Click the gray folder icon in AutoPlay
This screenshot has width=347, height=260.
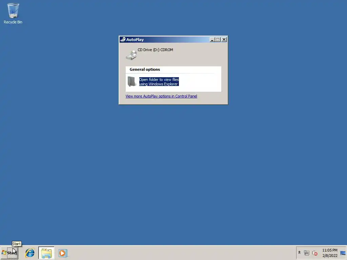[x=132, y=81]
